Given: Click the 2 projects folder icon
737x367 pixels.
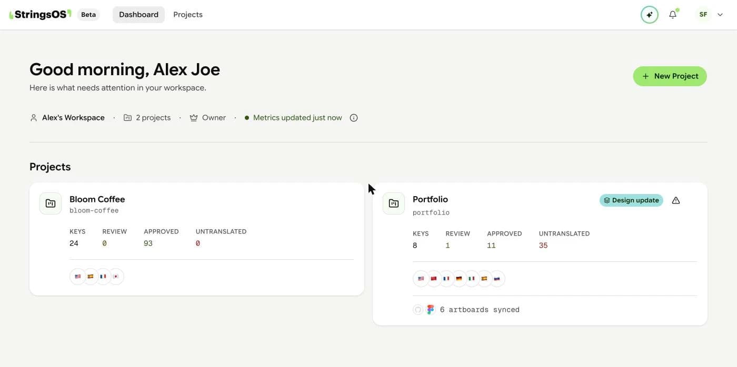Looking at the screenshot, I should 127,118.
